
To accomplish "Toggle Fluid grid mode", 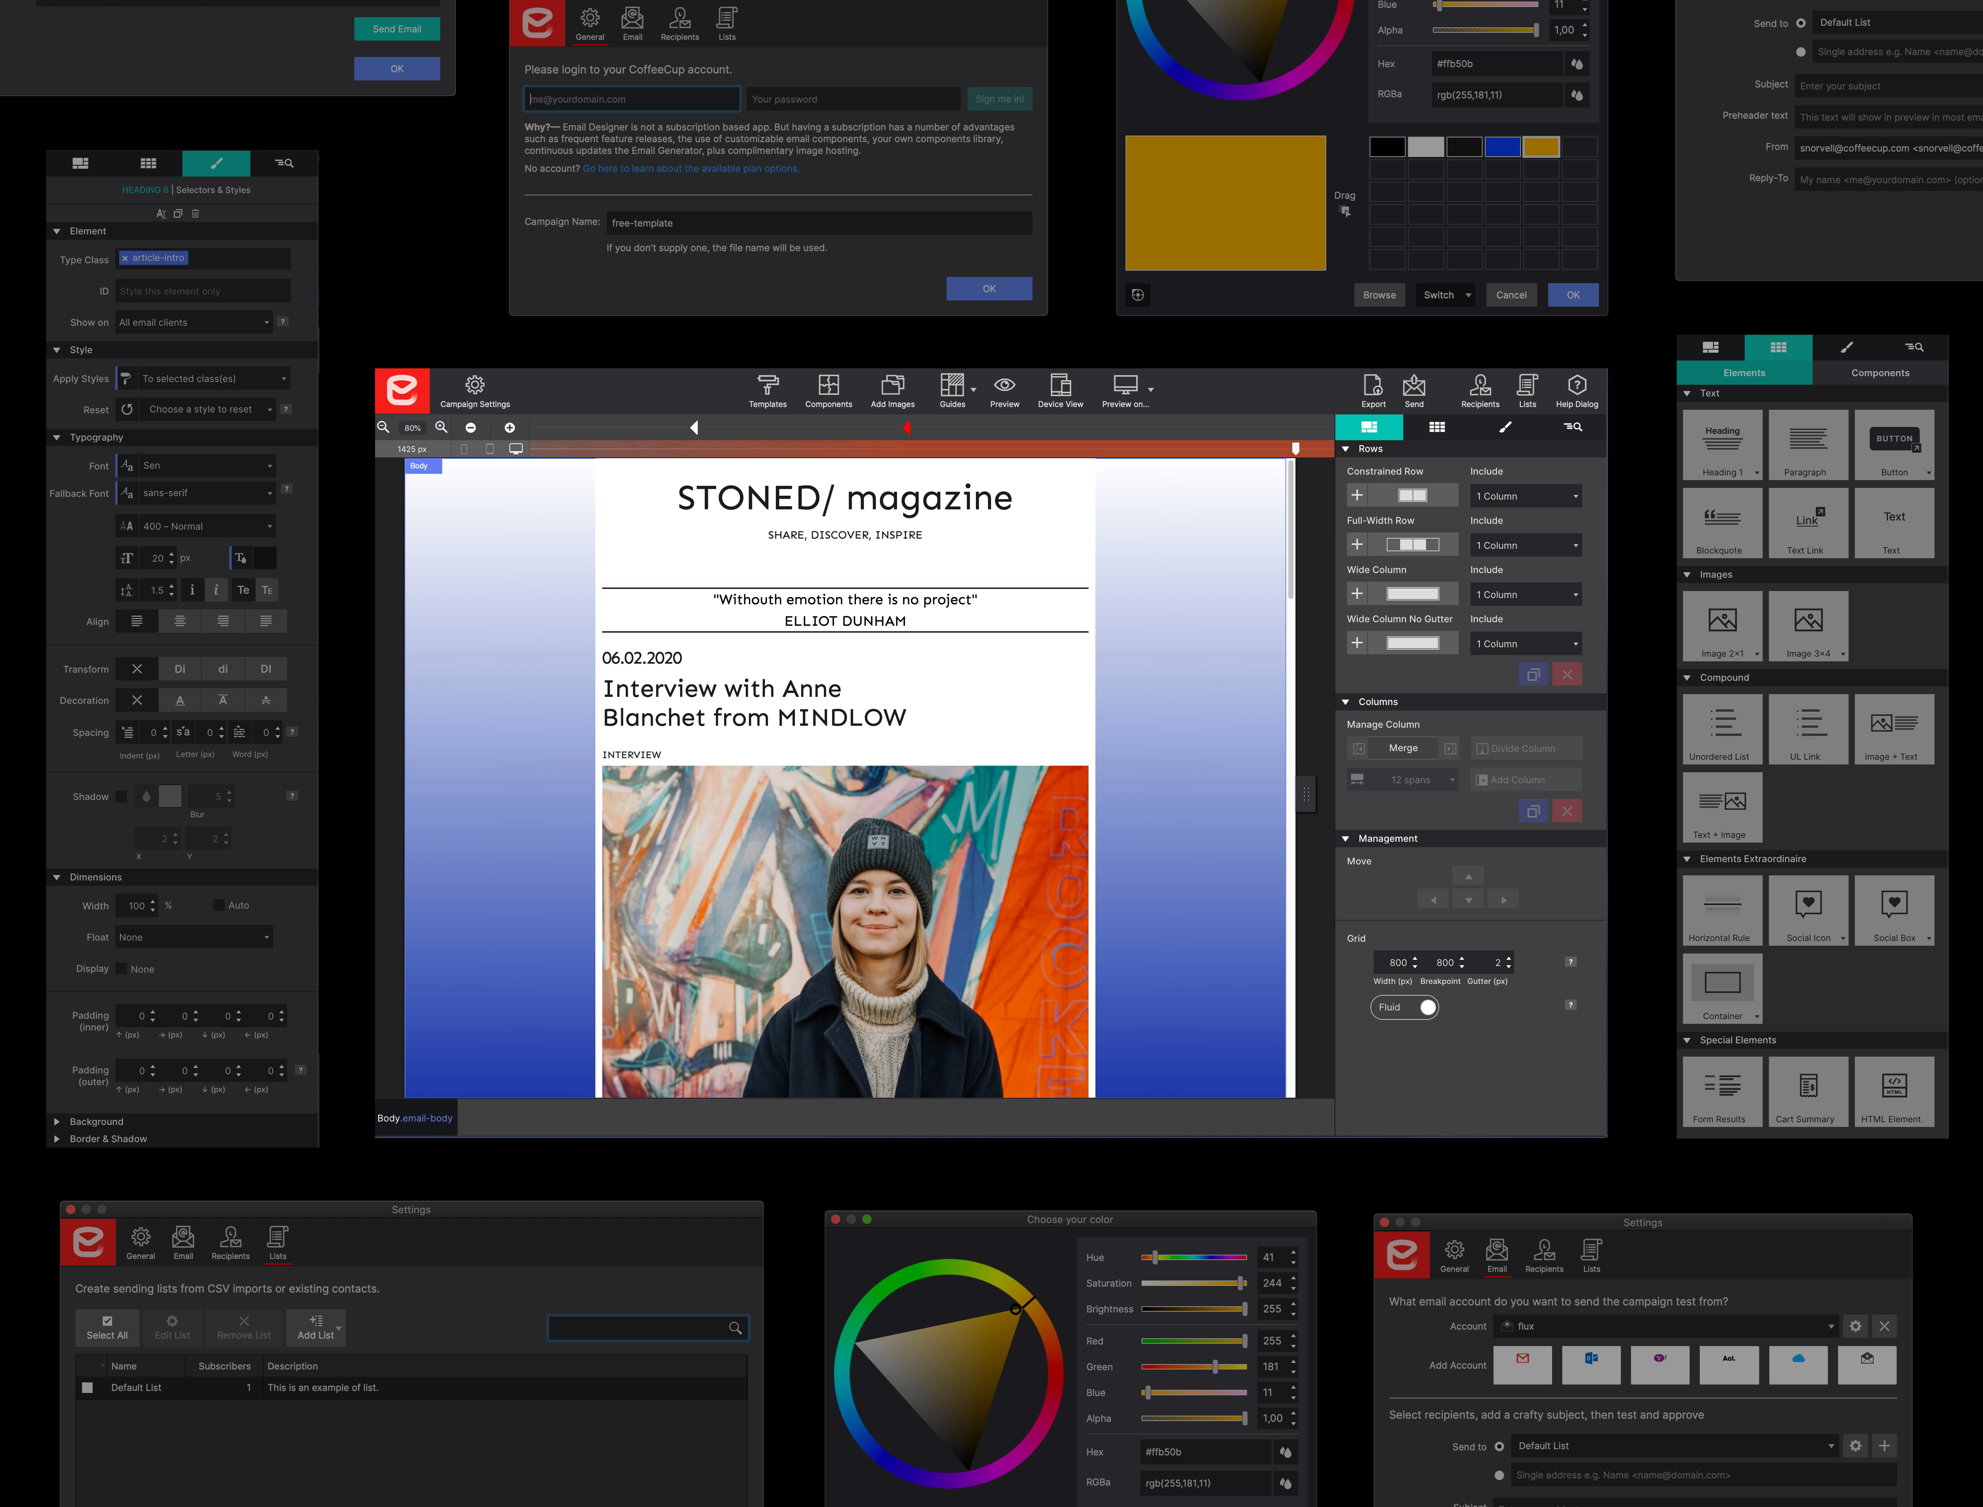I will (1404, 1007).
